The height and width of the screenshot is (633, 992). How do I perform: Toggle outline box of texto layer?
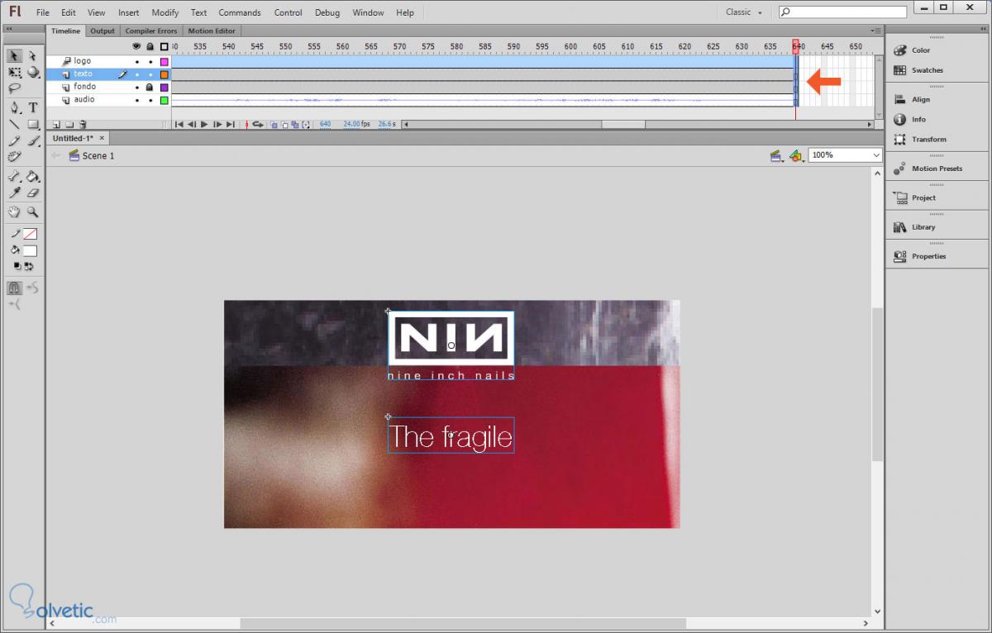pos(165,74)
